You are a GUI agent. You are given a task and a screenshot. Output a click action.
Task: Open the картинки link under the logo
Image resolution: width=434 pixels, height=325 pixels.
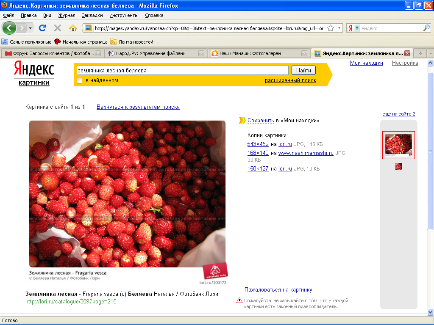34,83
